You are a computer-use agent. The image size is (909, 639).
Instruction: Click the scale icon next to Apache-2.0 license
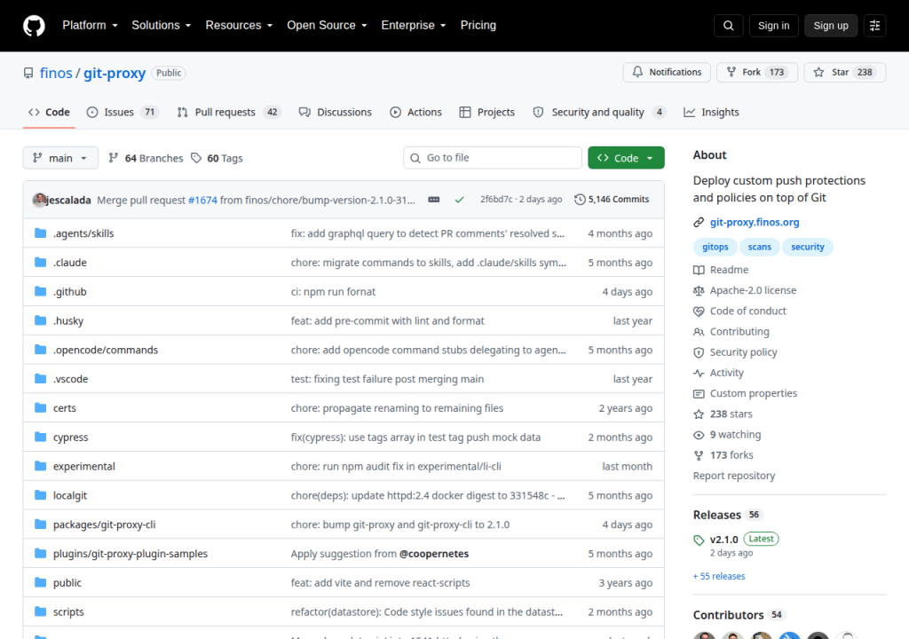(x=699, y=290)
